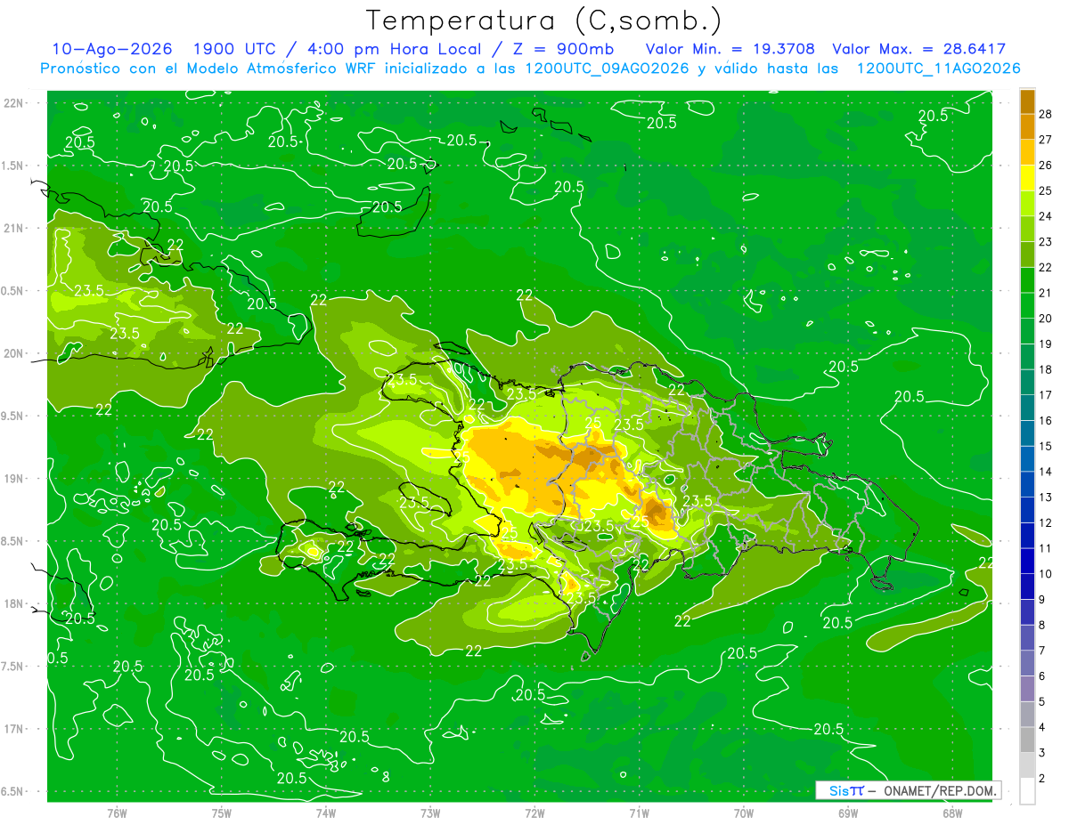The width and height of the screenshot is (1069, 825).
Task: Click the '18N' latitude axis label
Action: 14,603
